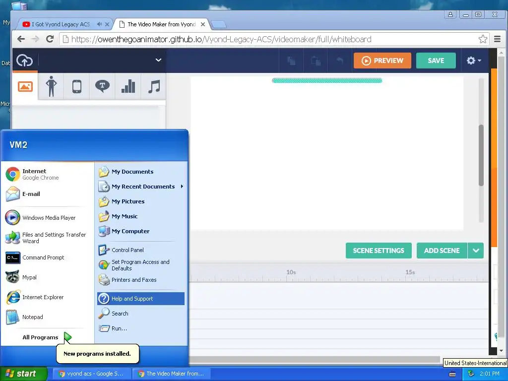Open My Computer

140,231
